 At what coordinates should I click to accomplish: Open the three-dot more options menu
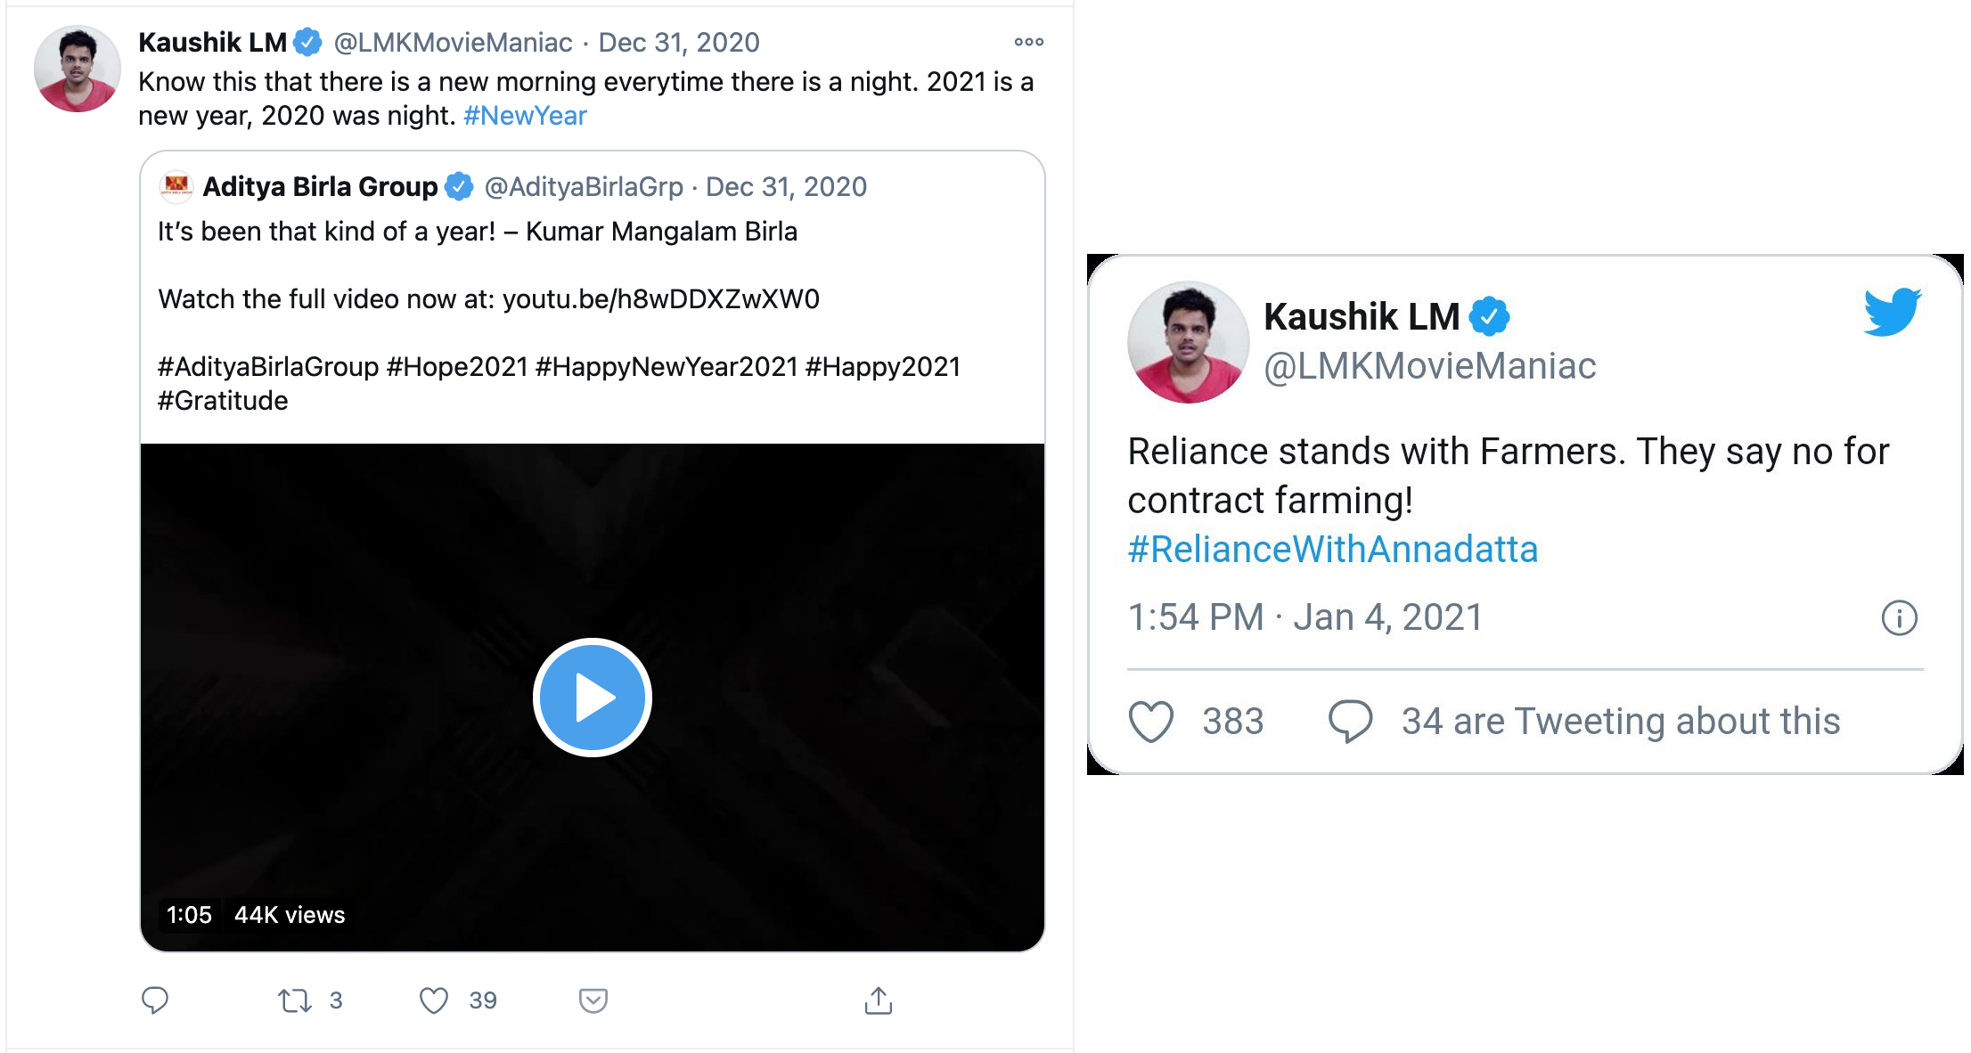coord(1029,42)
